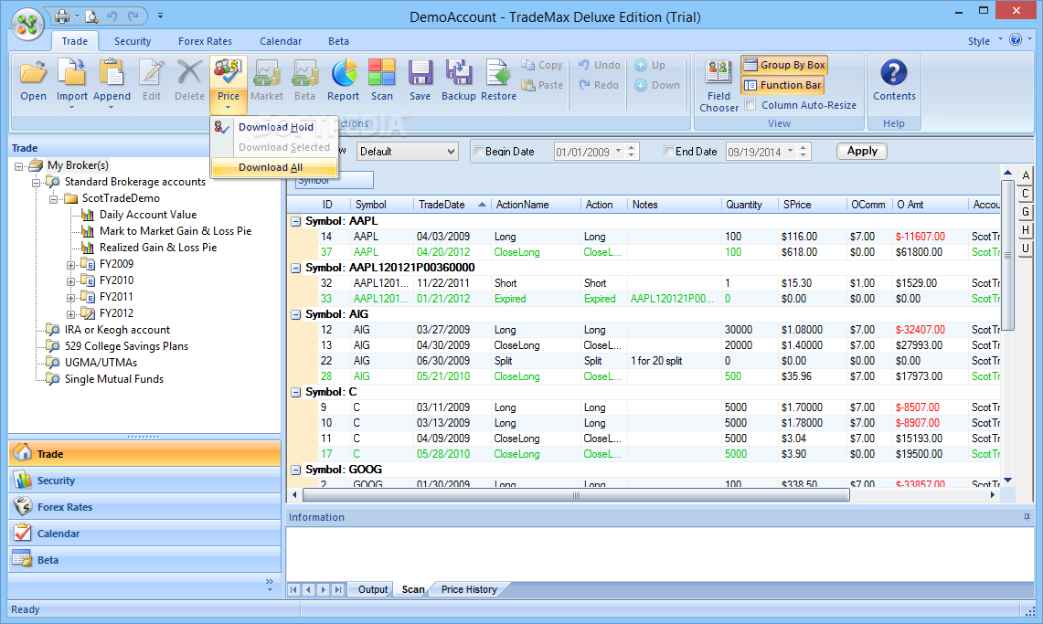Open the Beta navigation pane button
1043x624 pixels.
(x=144, y=560)
